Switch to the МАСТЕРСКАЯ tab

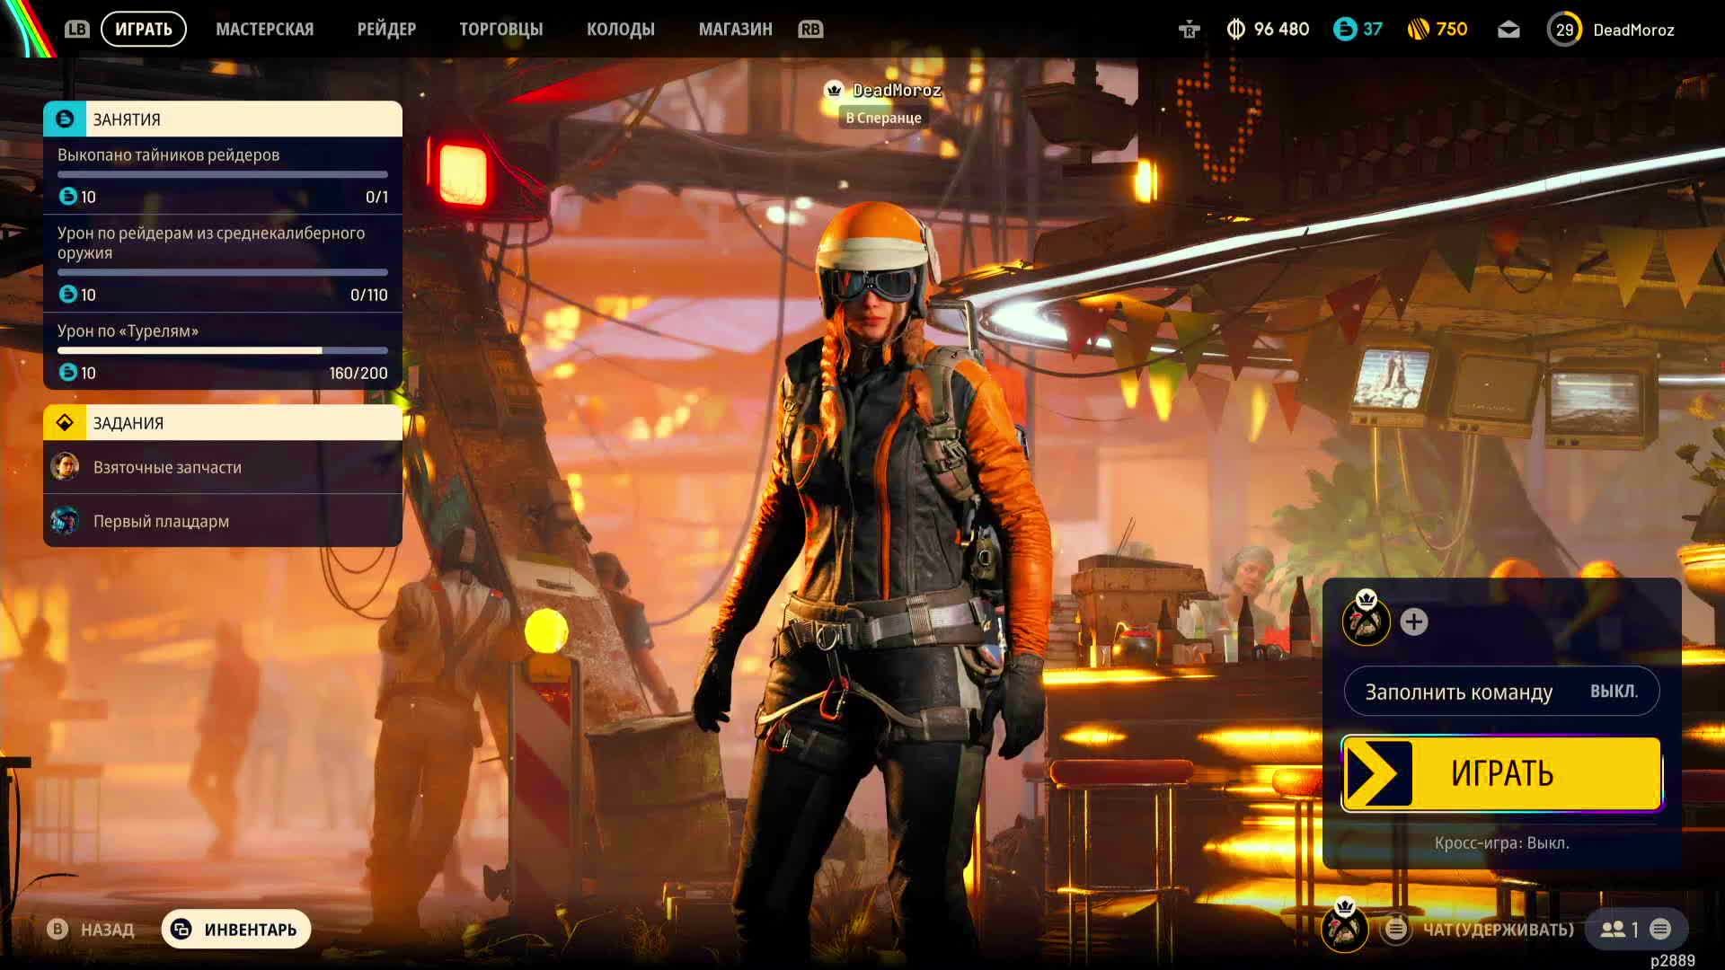(264, 30)
